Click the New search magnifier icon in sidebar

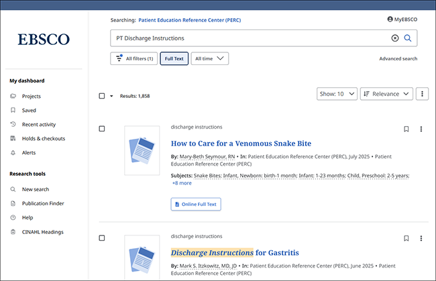click(13, 189)
